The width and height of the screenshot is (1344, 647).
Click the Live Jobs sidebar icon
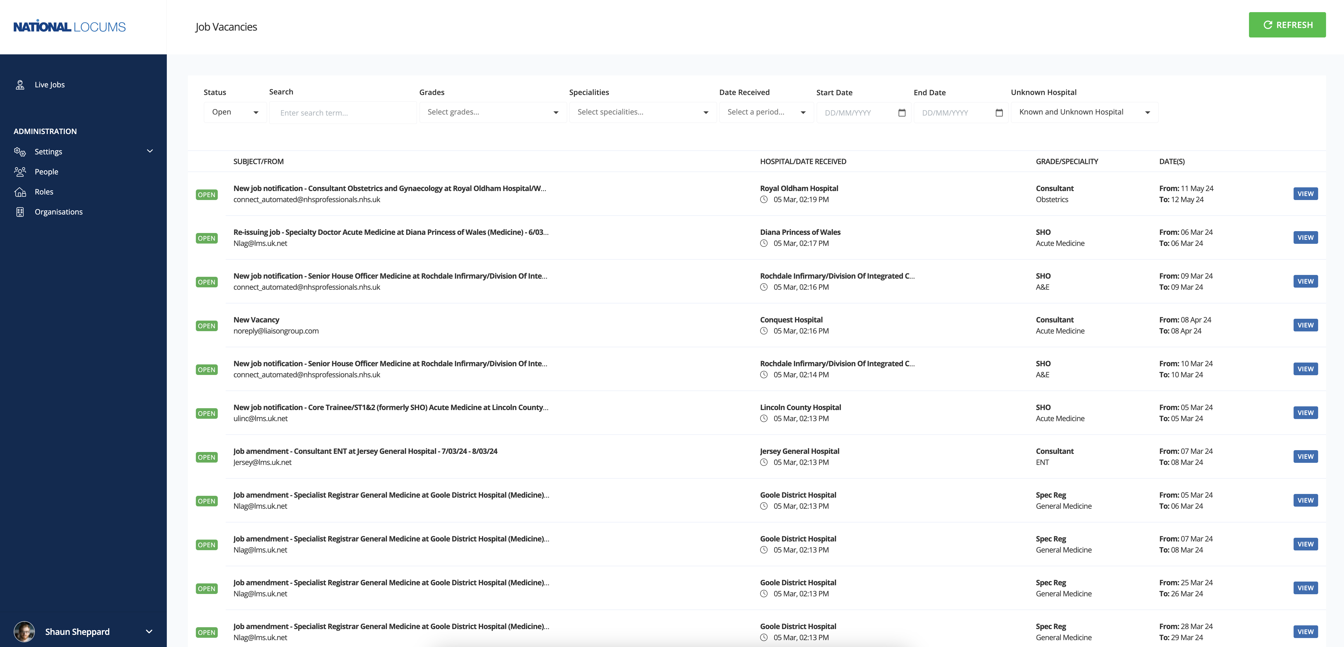pyautogui.click(x=20, y=85)
